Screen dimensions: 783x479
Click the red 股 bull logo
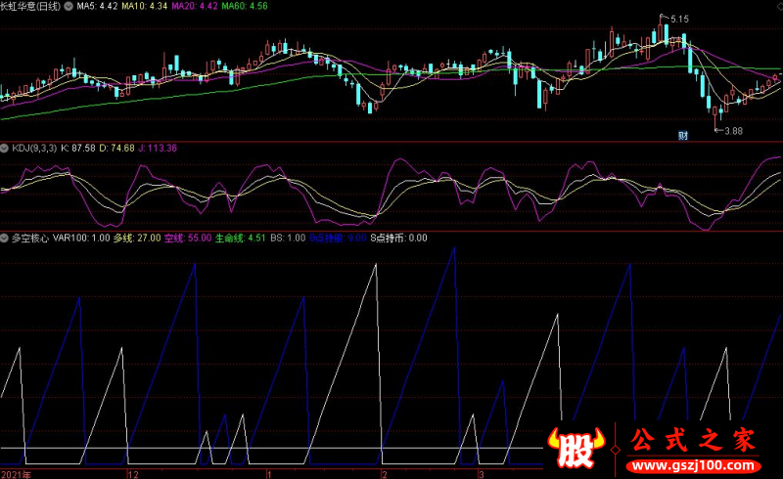coord(576,447)
